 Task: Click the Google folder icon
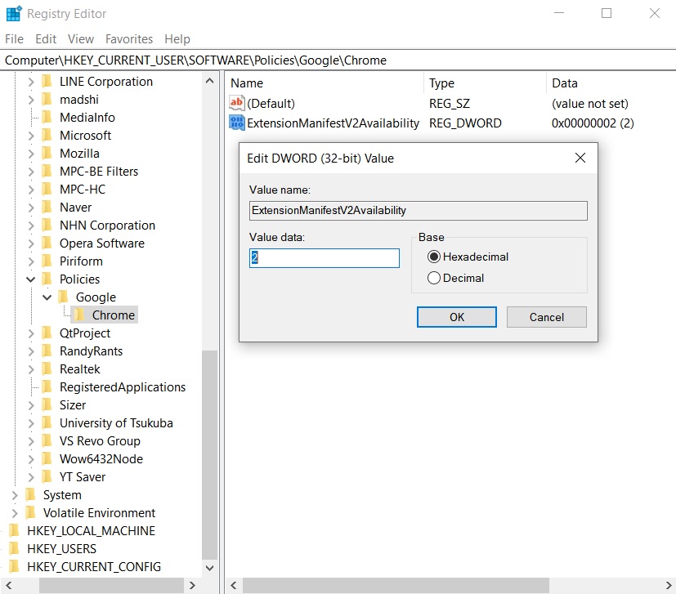point(63,297)
